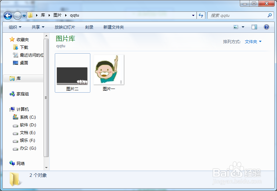Viewport: 277px width, 191px height.
Task: Click the folder icon in address bar
Action: (30, 15)
